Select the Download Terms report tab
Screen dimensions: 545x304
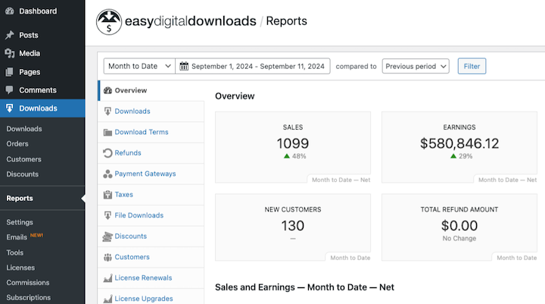pyautogui.click(x=151, y=133)
